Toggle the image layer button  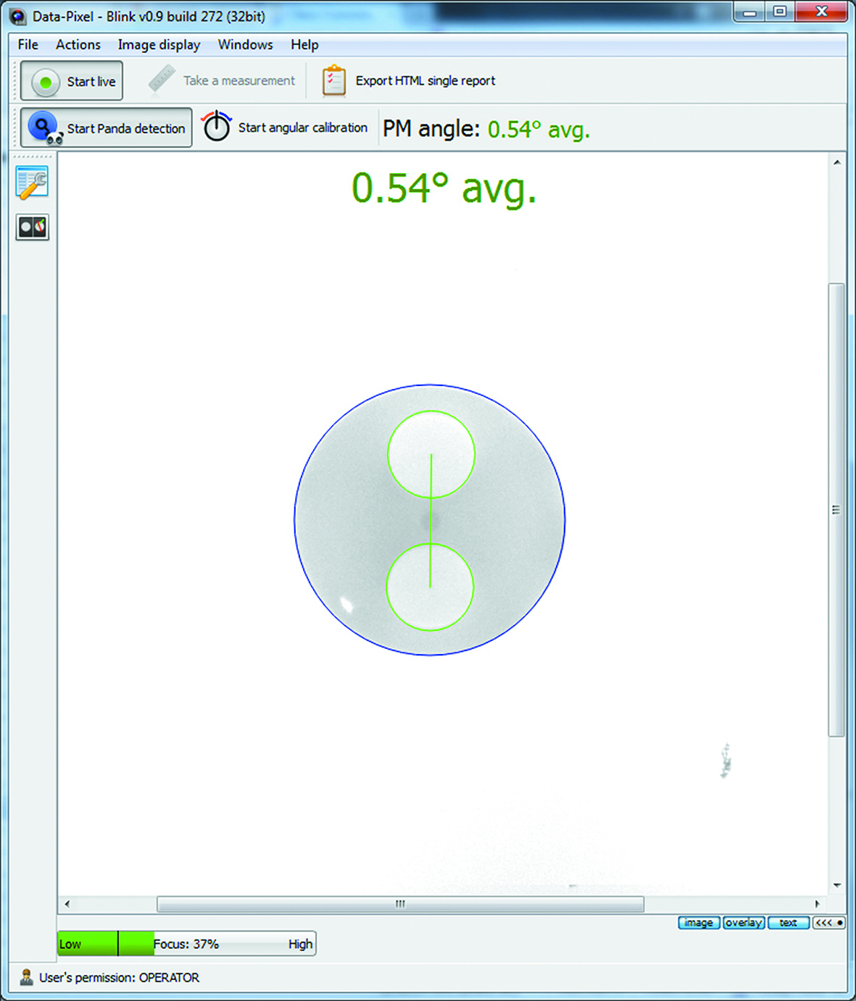tap(699, 923)
